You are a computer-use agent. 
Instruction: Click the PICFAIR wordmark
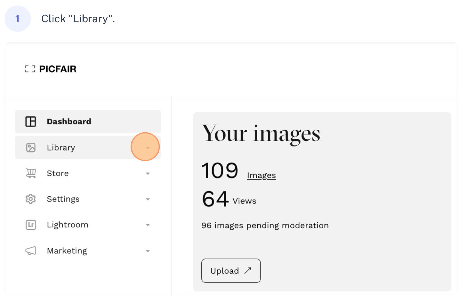pos(58,69)
